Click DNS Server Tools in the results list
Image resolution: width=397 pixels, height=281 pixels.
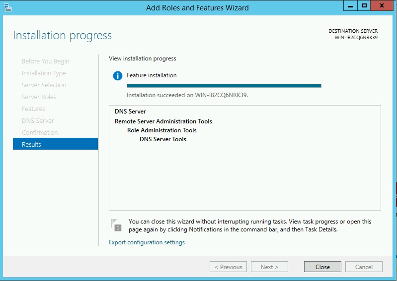click(x=163, y=139)
